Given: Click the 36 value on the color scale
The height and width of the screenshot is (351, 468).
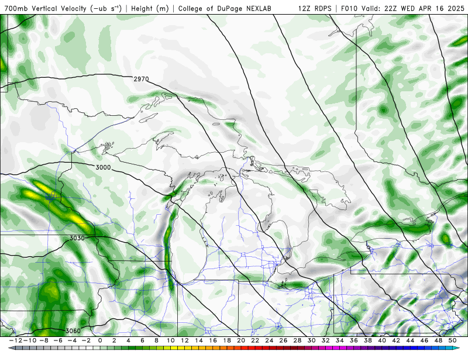Looking at the screenshot, I should 354,340.
